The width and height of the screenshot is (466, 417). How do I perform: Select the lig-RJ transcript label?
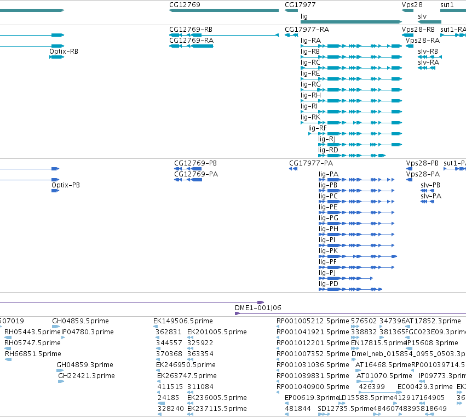pyautogui.click(x=326, y=139)
